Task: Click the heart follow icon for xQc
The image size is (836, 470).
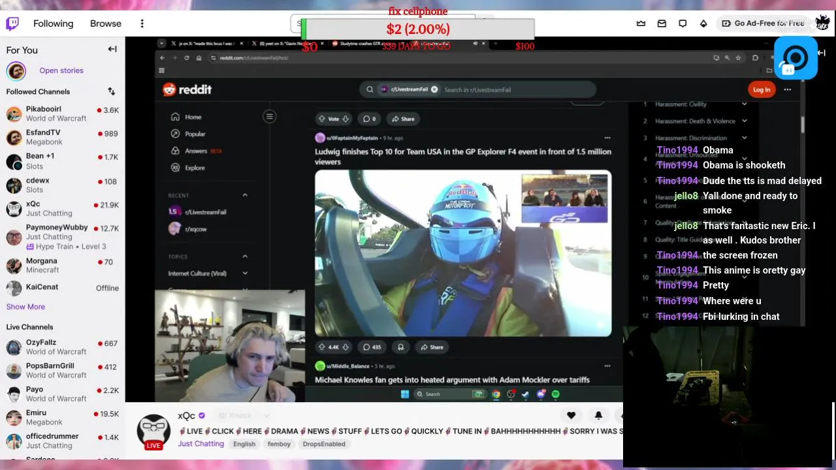Action: tap(571, 415)
